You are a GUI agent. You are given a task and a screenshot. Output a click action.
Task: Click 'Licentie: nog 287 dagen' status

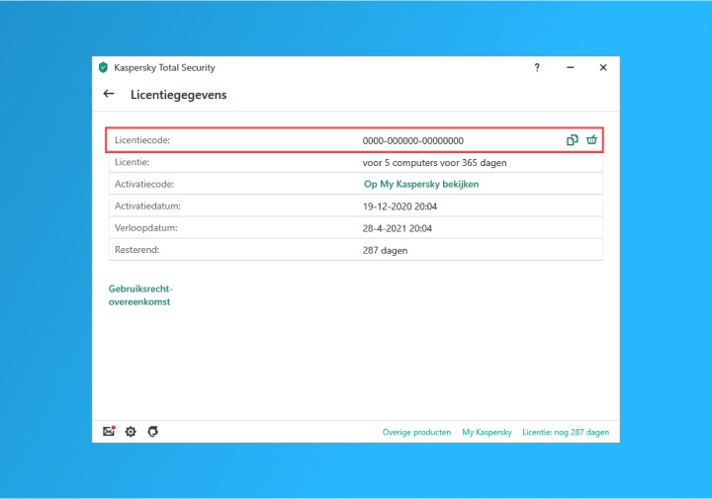[566, 433]
